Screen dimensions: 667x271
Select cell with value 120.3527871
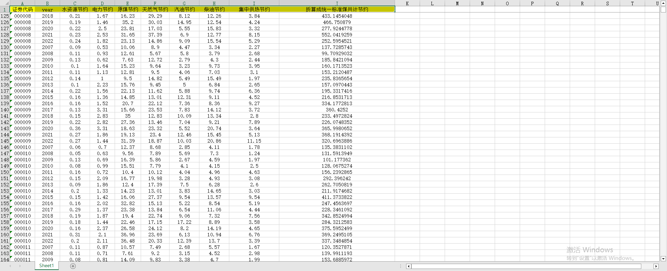coord(337,247)
